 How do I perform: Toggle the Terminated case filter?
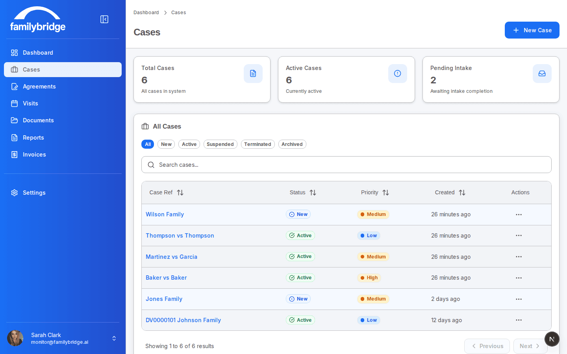coord(258,144)
